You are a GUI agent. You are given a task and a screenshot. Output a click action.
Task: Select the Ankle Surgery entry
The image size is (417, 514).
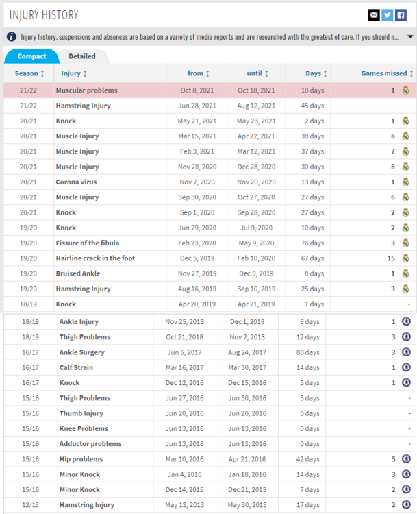(82, 352)
